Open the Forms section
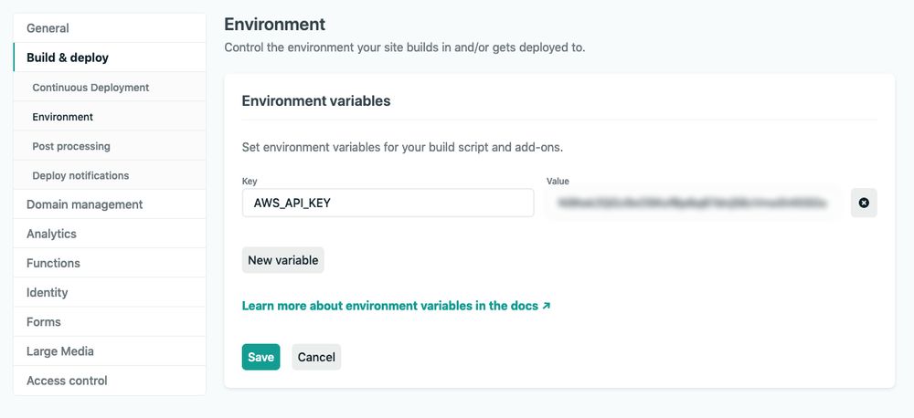The height and width of the screenshot is (418, 914). [x=44, y=321]
